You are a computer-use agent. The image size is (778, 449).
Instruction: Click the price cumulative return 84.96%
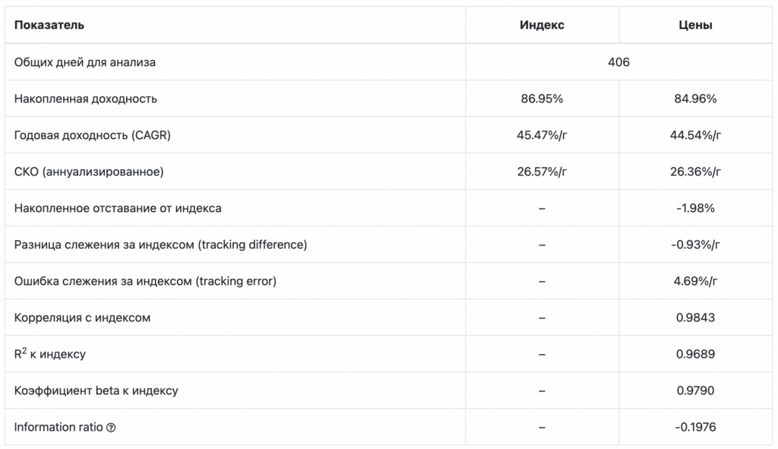pos(695,99)
